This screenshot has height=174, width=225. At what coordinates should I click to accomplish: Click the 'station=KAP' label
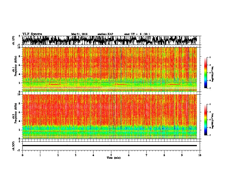(x=105, y=34)
